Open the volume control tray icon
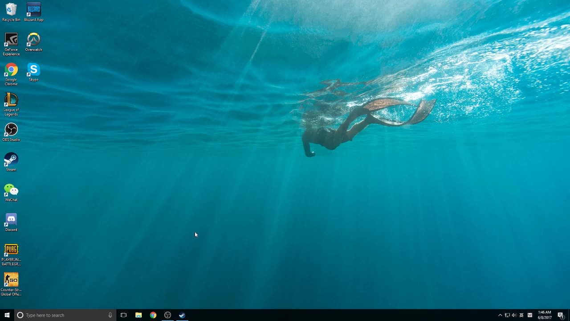 (514, 315)
